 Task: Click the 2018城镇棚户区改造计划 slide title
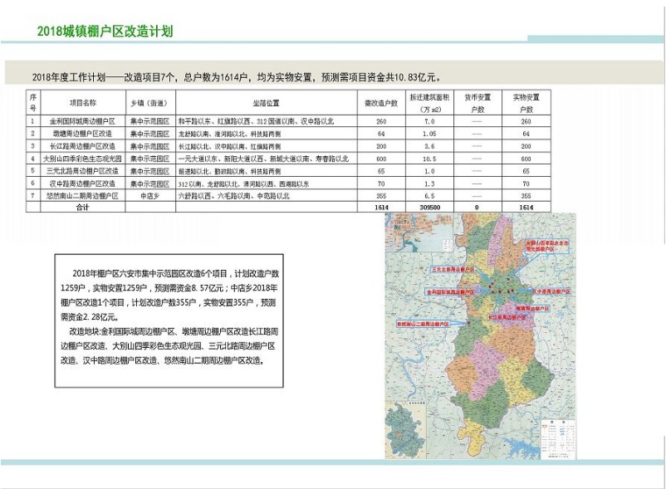tap(105, 32)
